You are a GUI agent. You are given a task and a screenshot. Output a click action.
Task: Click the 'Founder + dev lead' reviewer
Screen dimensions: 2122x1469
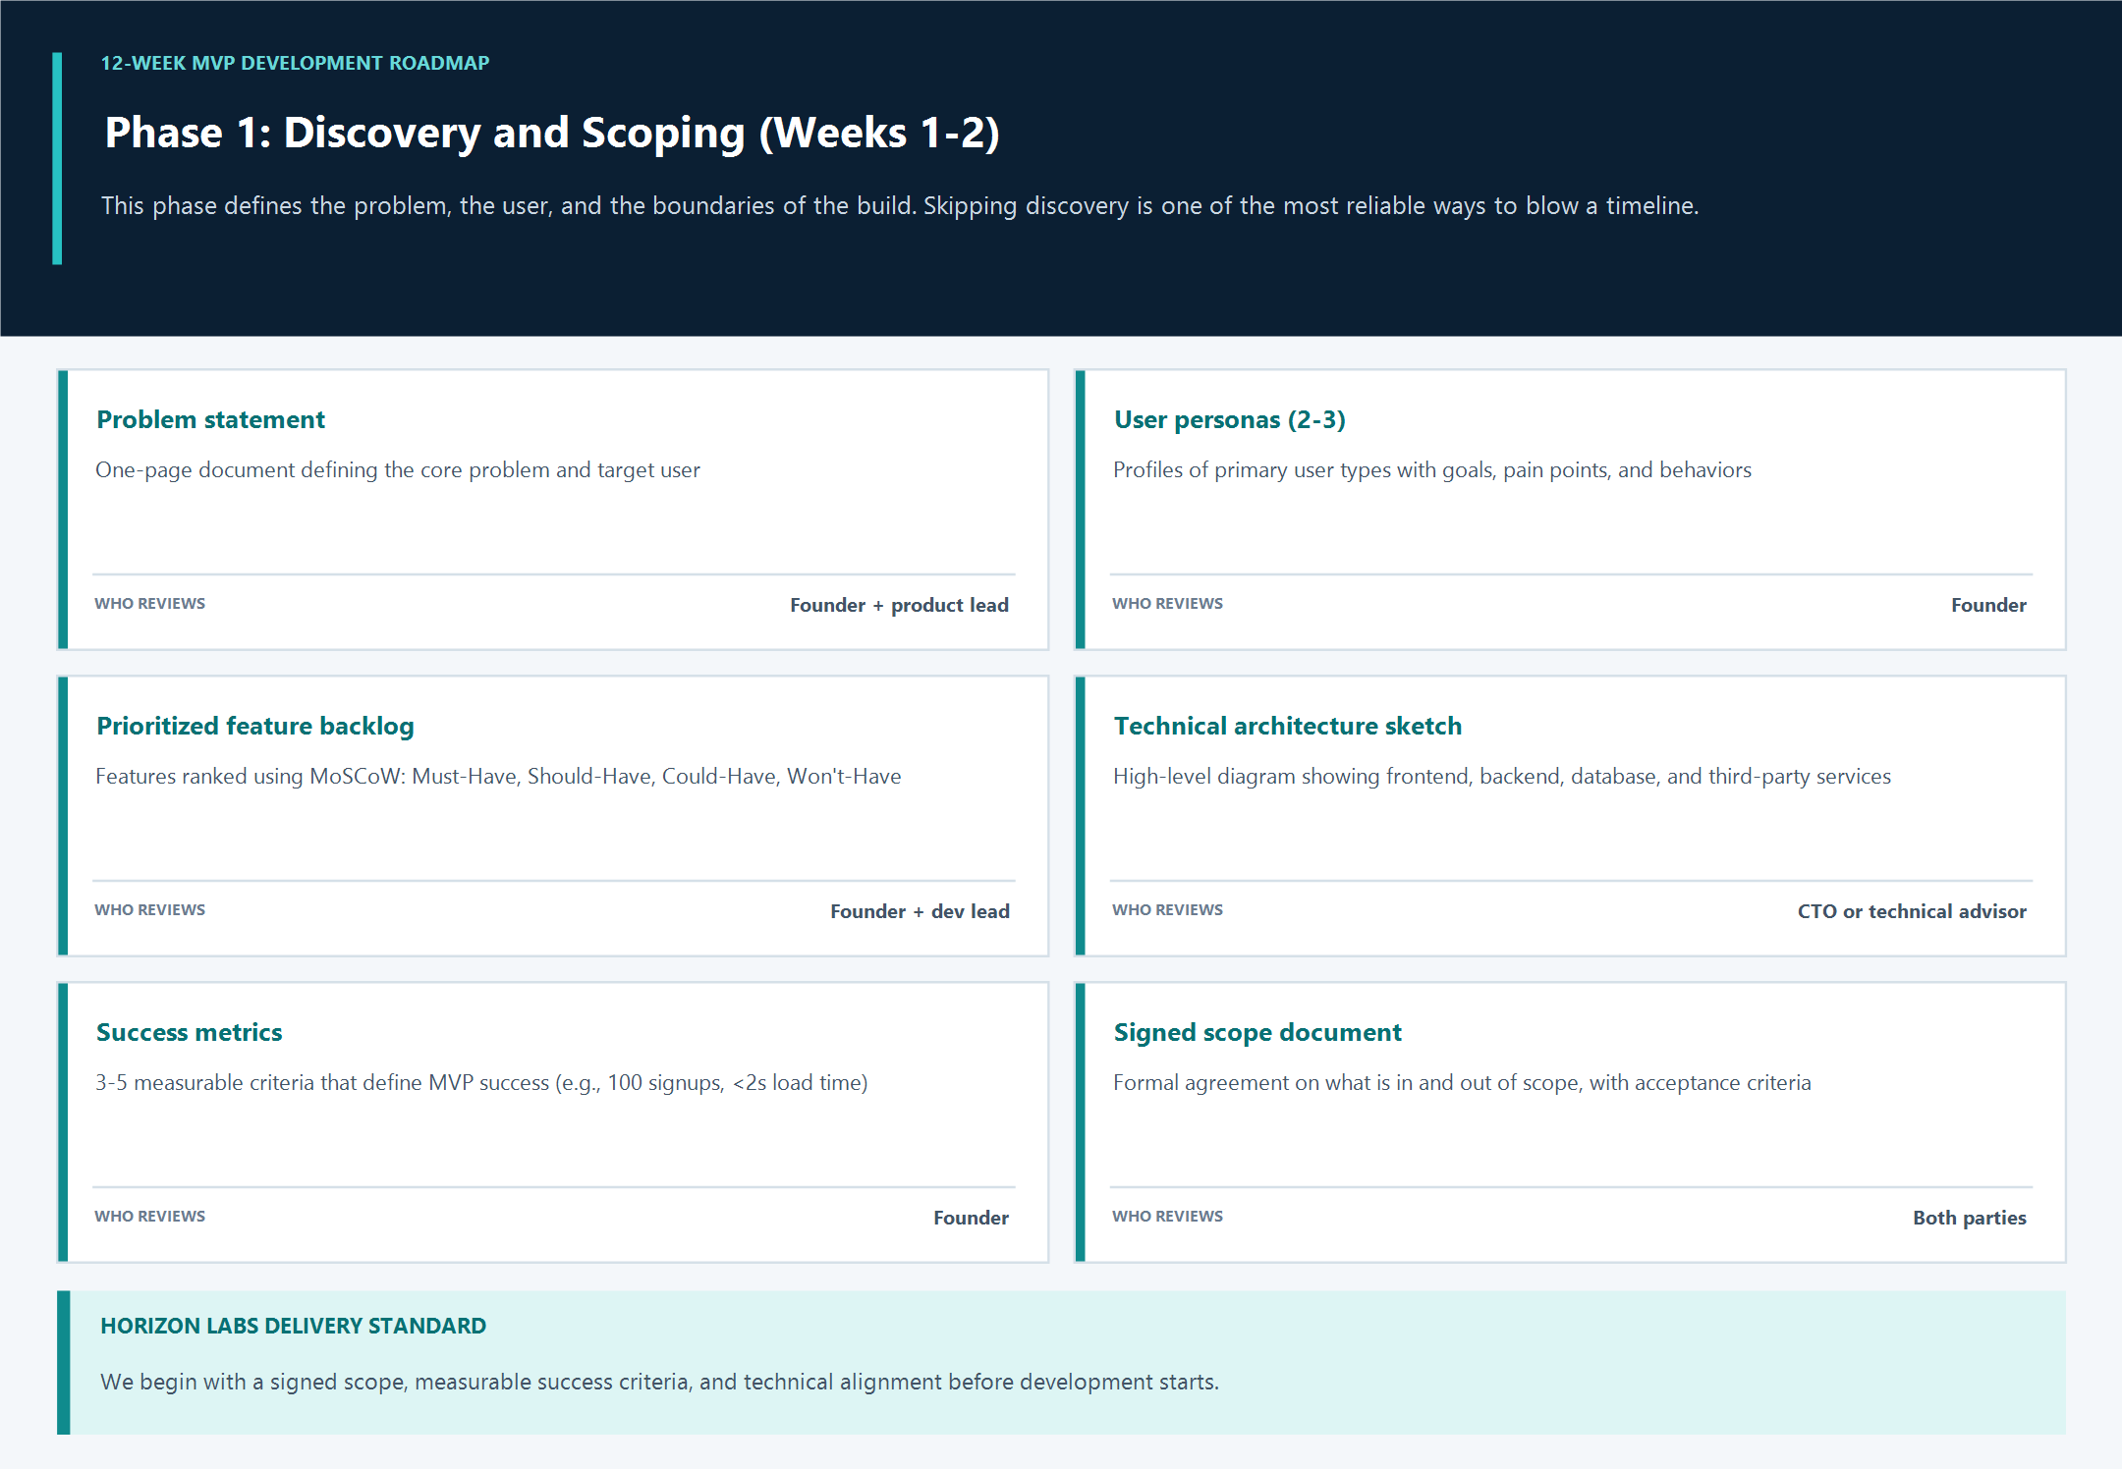(920, 911)
